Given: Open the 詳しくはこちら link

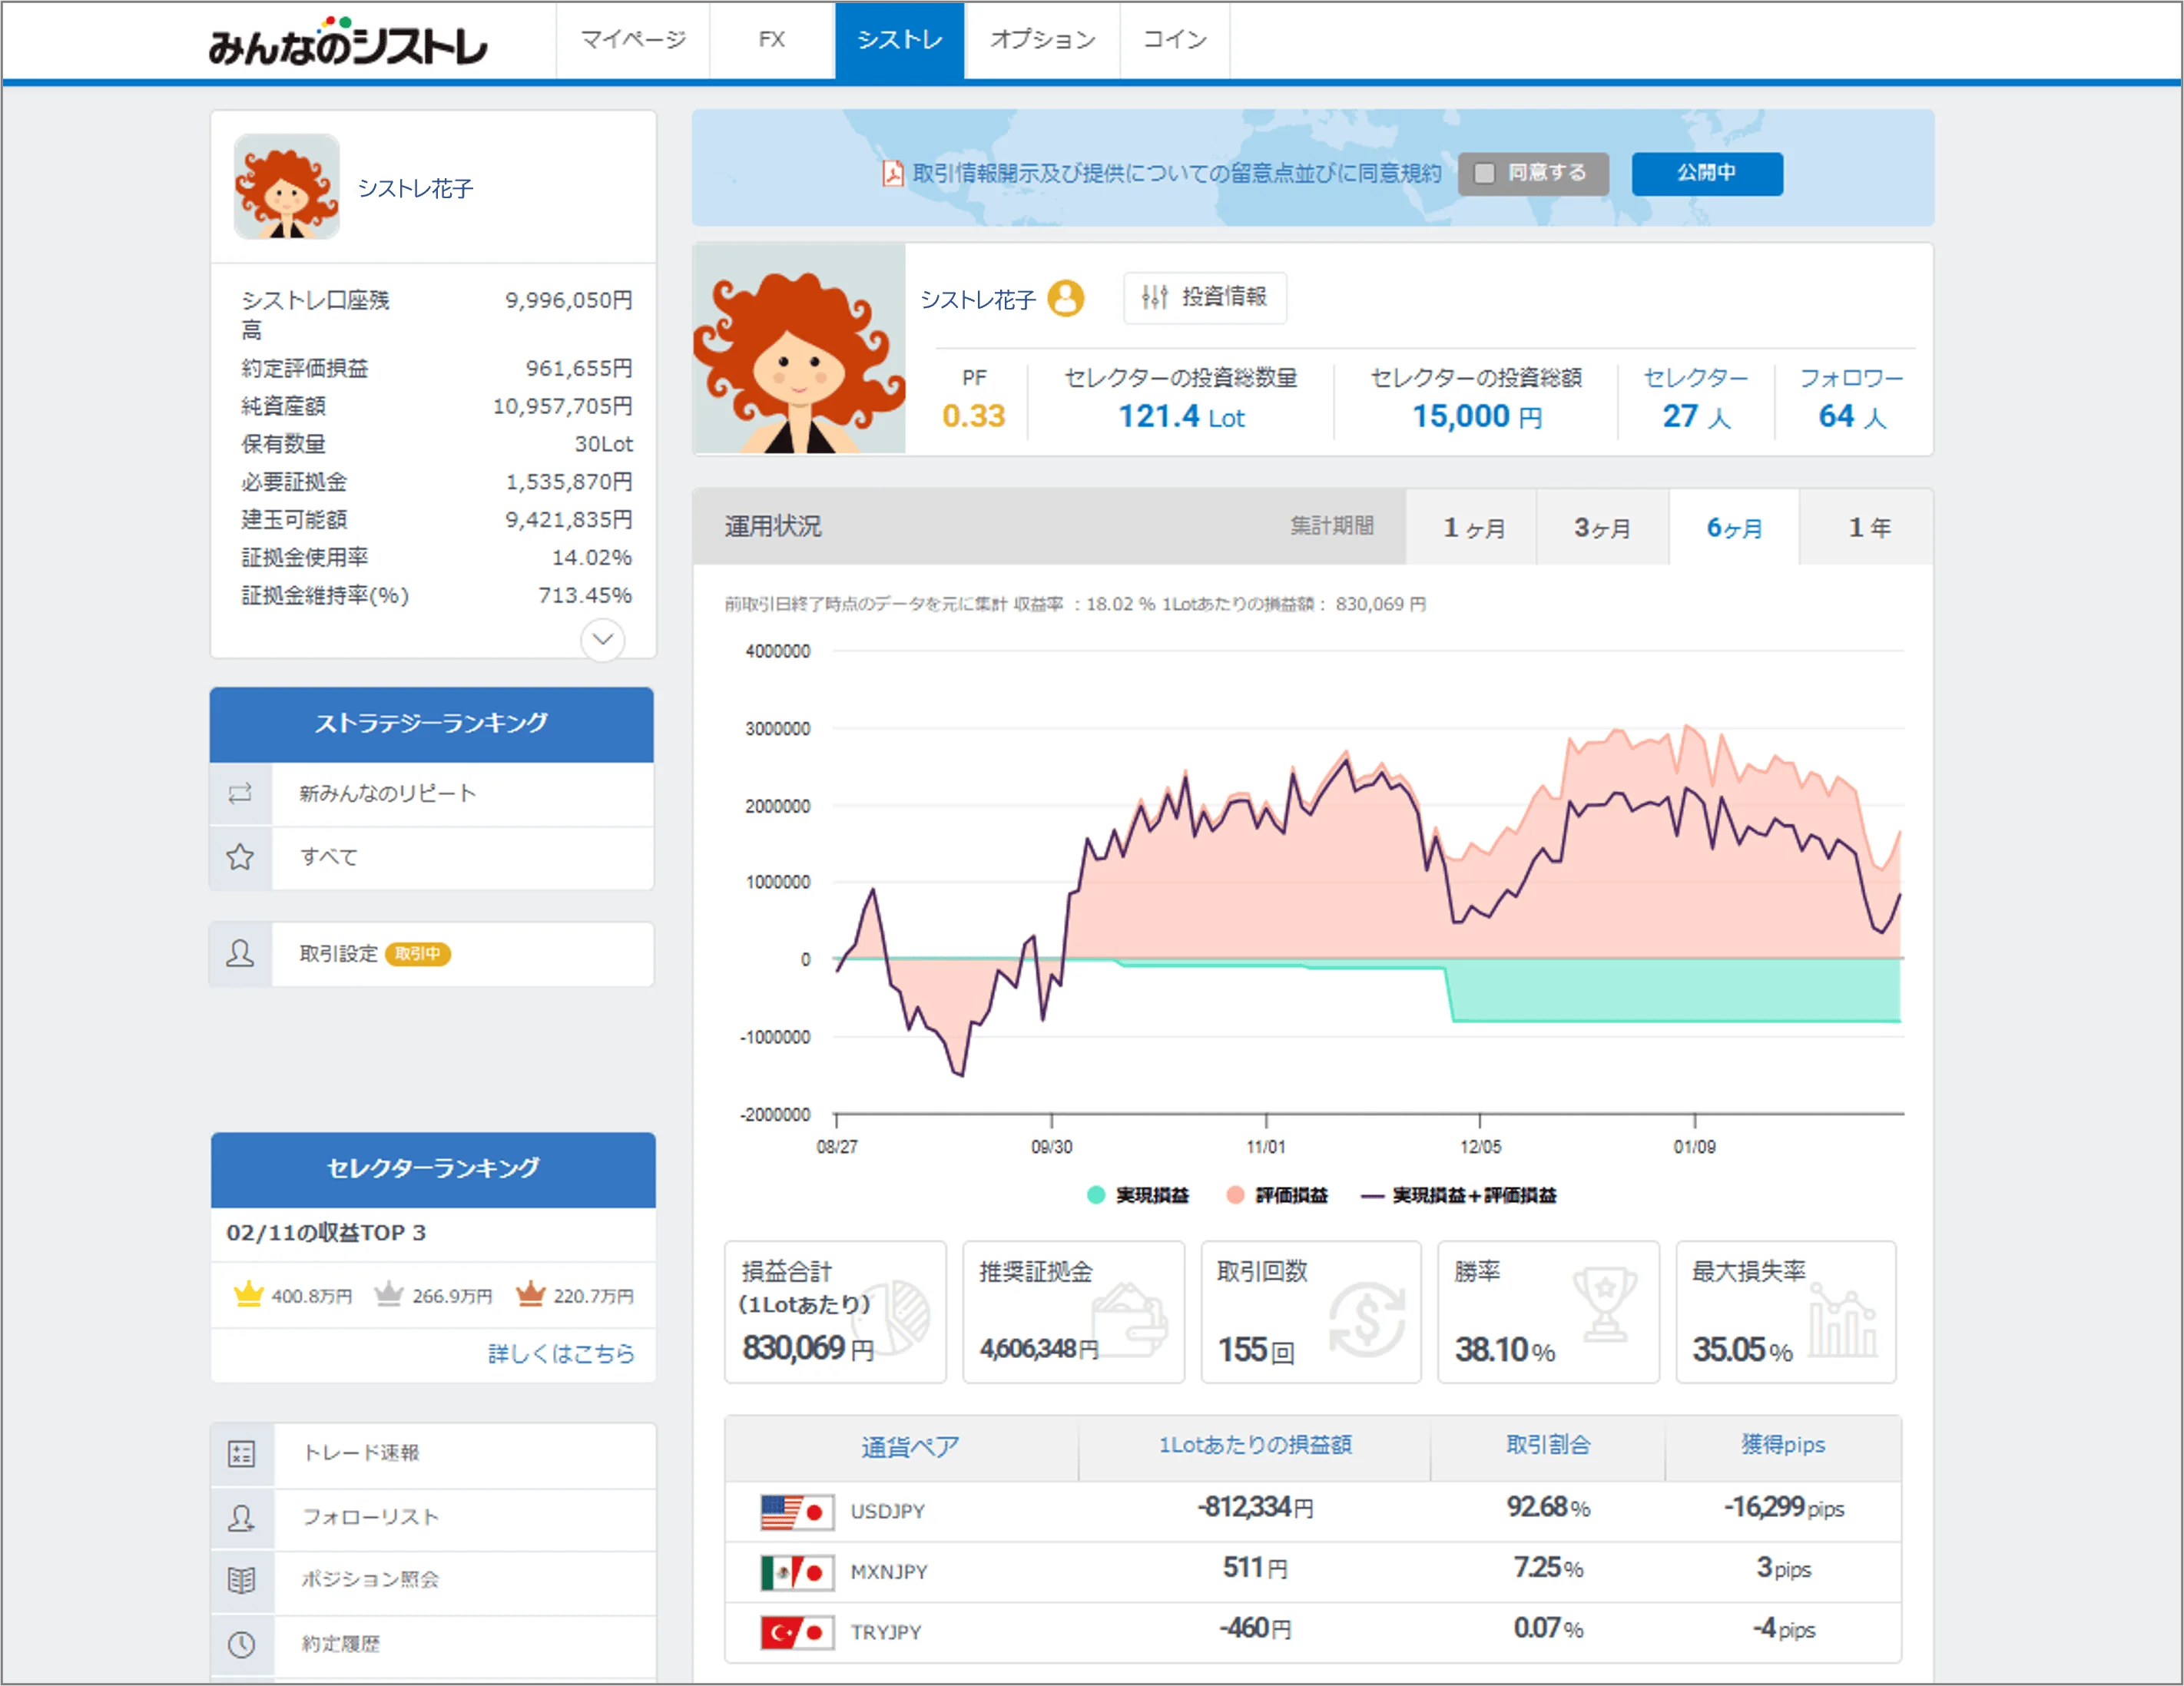Looking at the screenshot, I should 561,1354.
